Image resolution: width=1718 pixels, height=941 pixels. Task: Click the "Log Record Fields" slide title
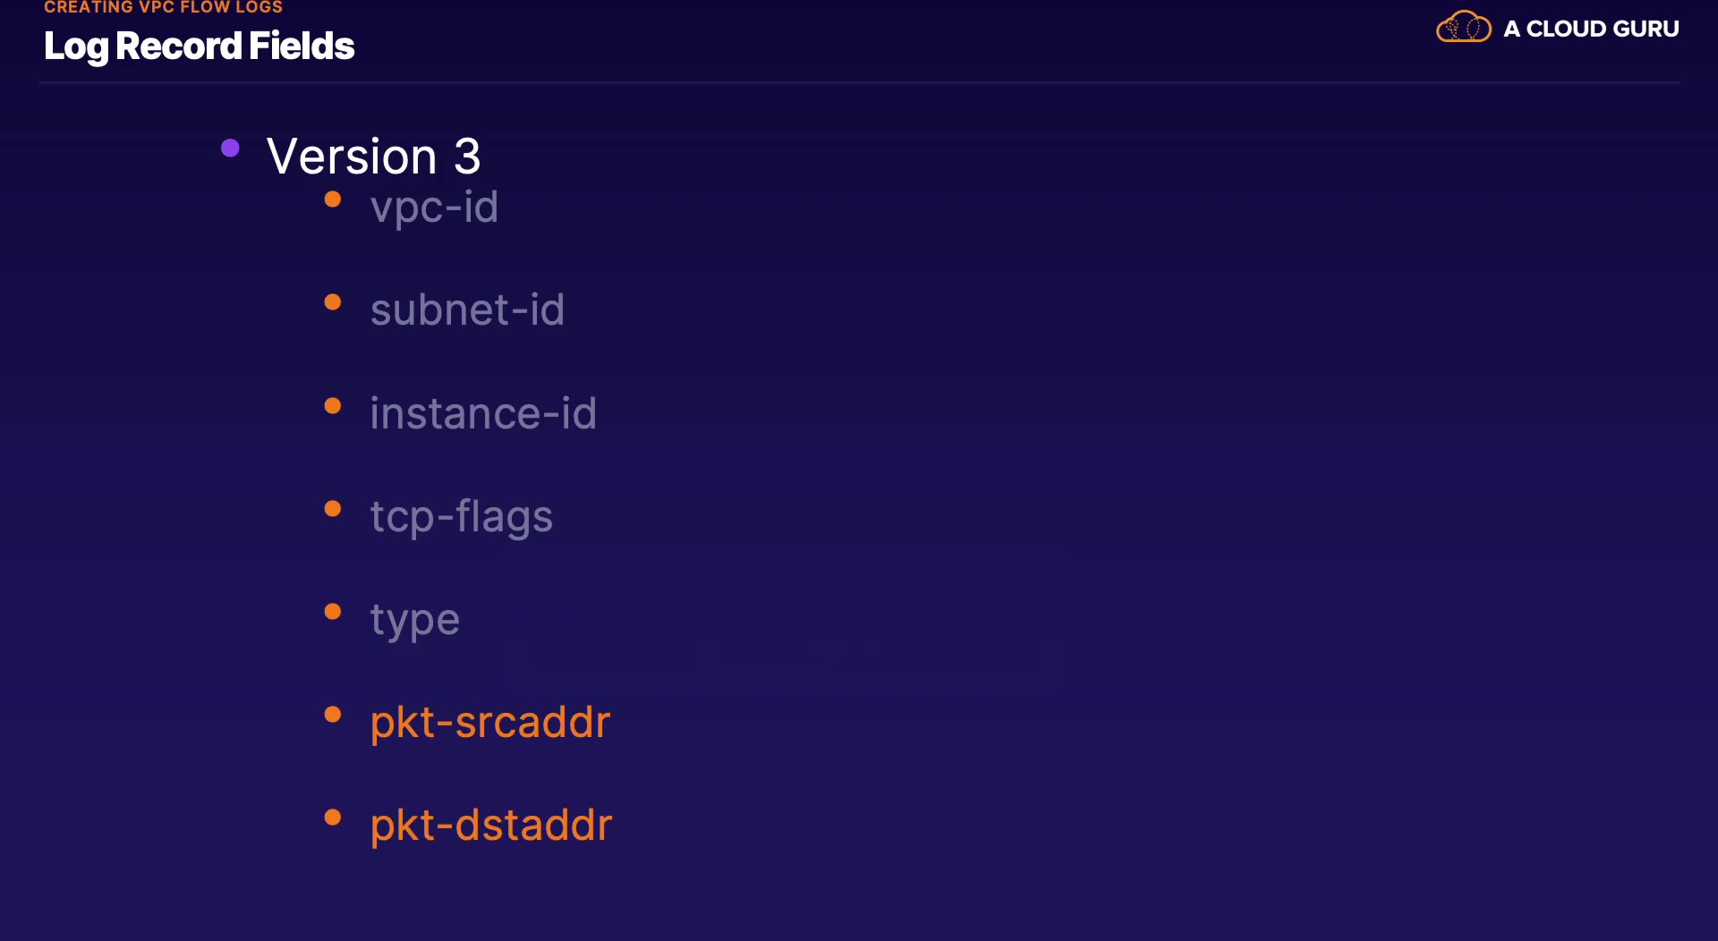[x=199, y=47]
